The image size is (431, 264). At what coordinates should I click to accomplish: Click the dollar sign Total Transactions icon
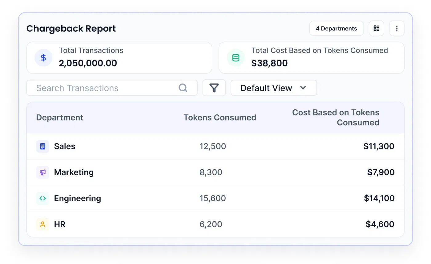[x=43, y=57]
